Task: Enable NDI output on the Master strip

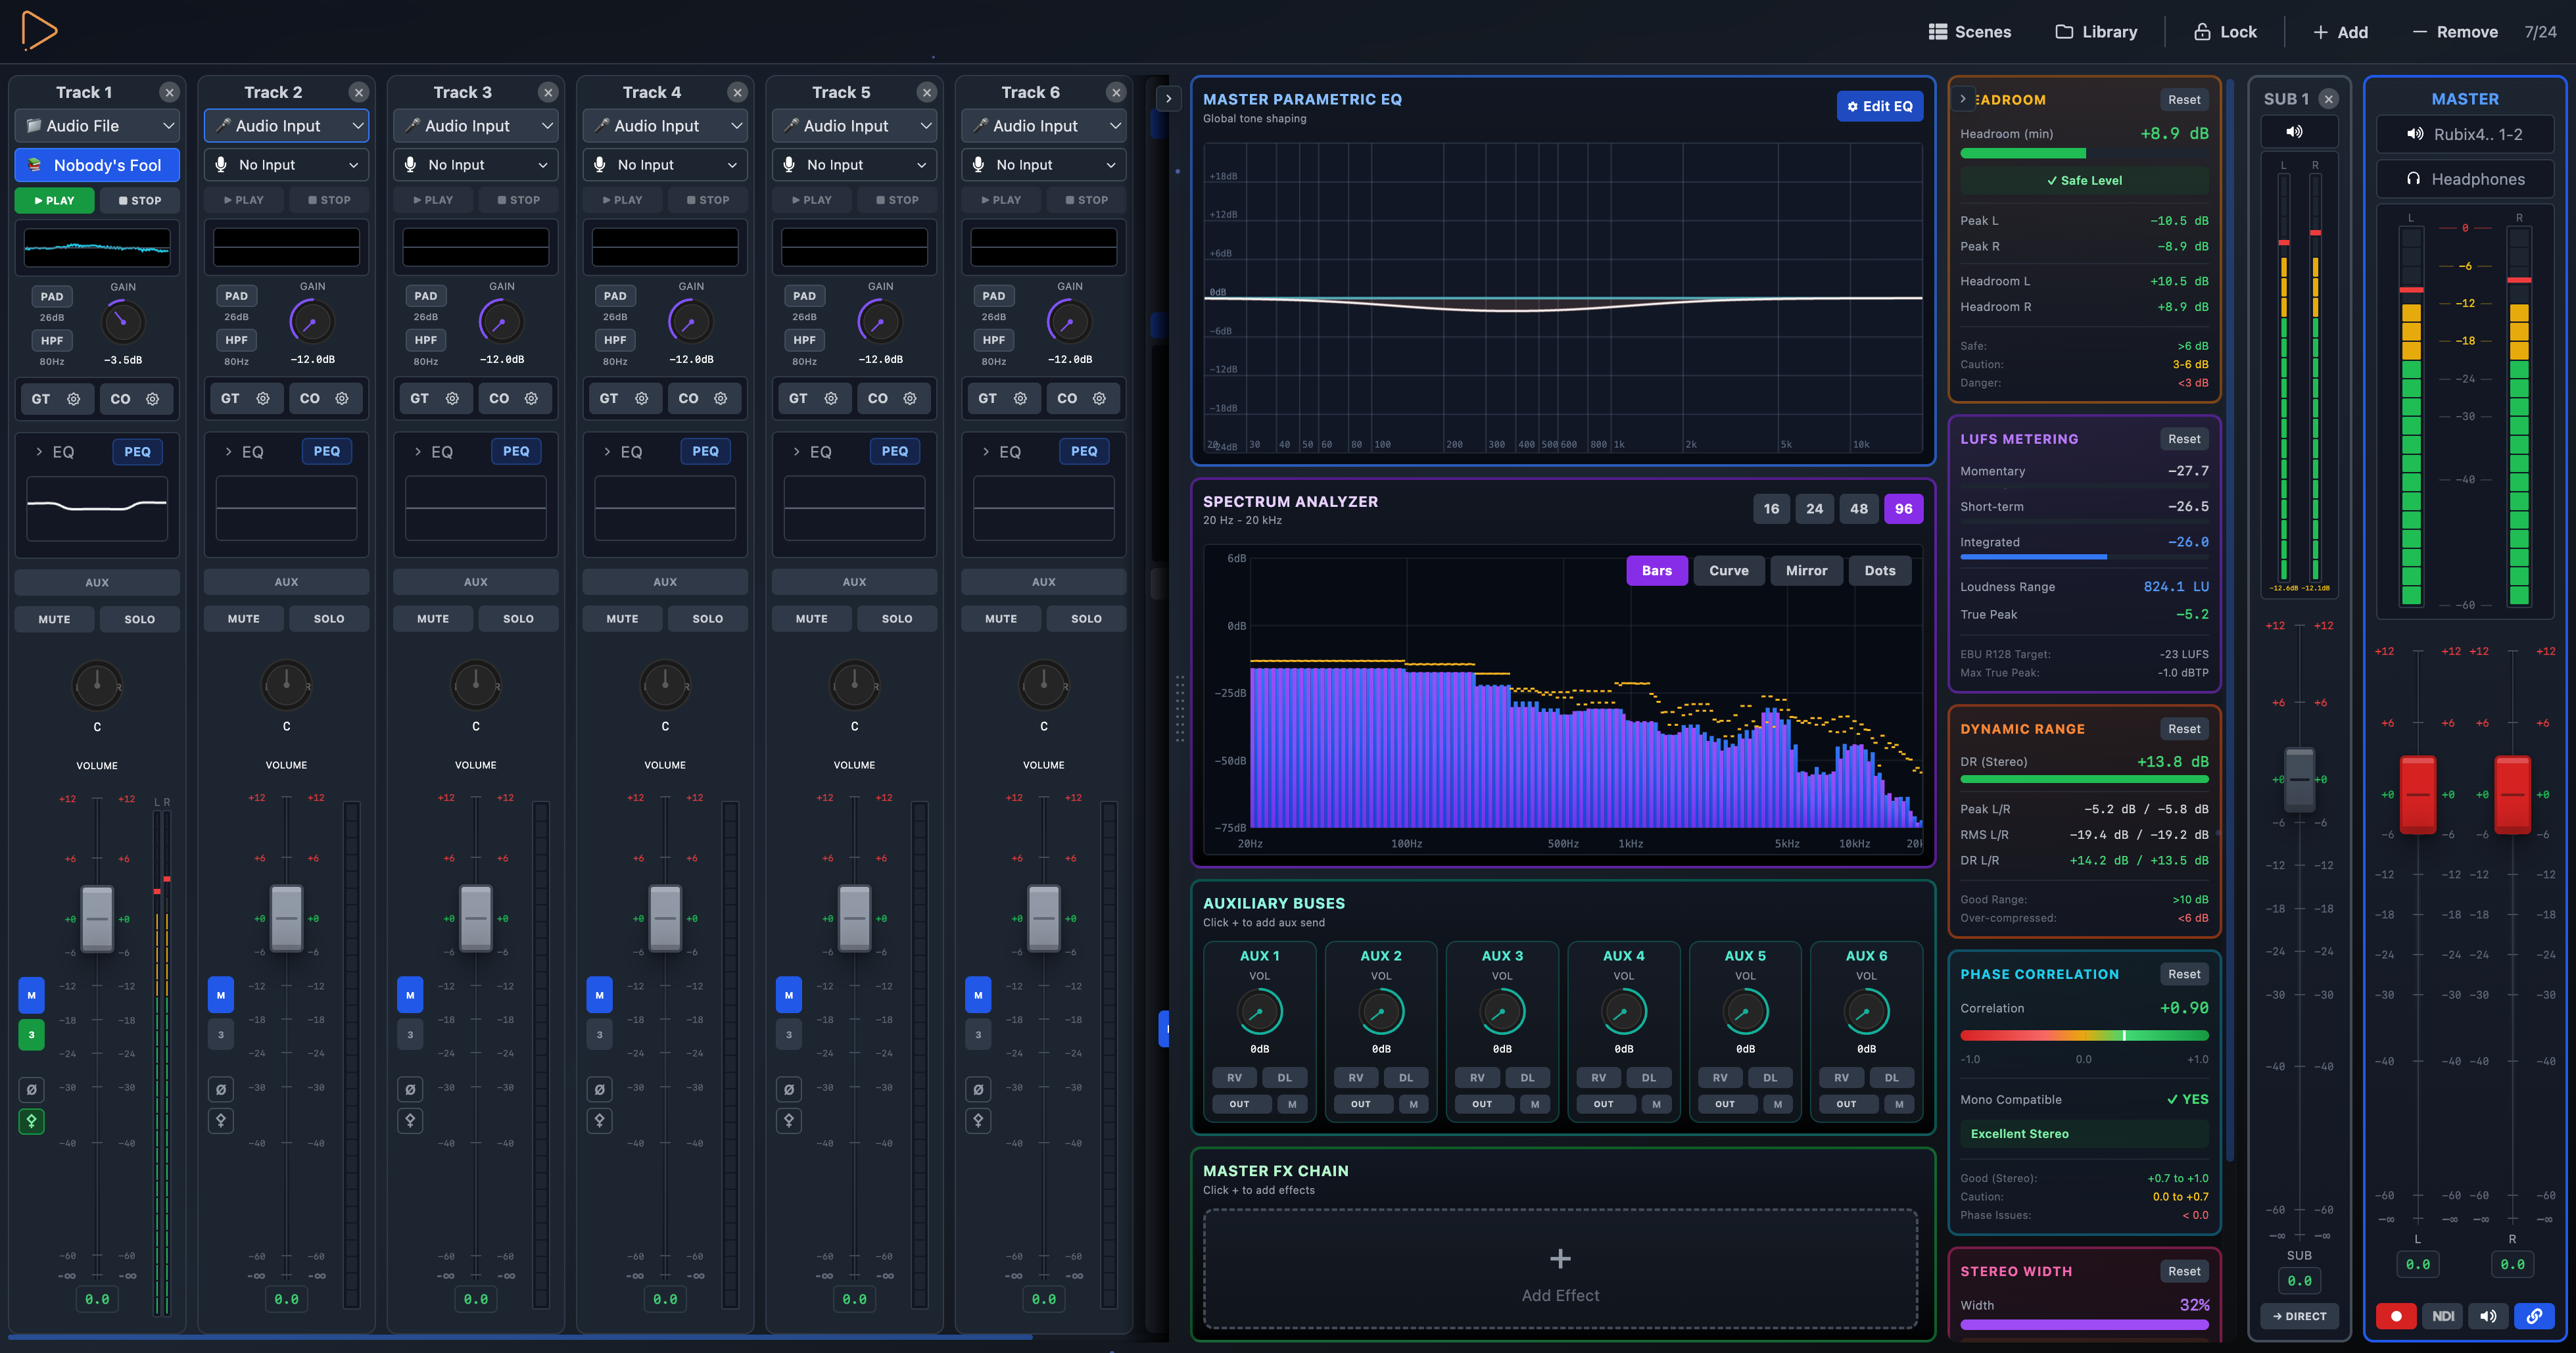Action: (2443, 1316)
